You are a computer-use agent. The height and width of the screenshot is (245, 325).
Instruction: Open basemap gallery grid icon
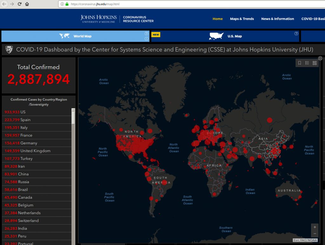tap(315, 63)
